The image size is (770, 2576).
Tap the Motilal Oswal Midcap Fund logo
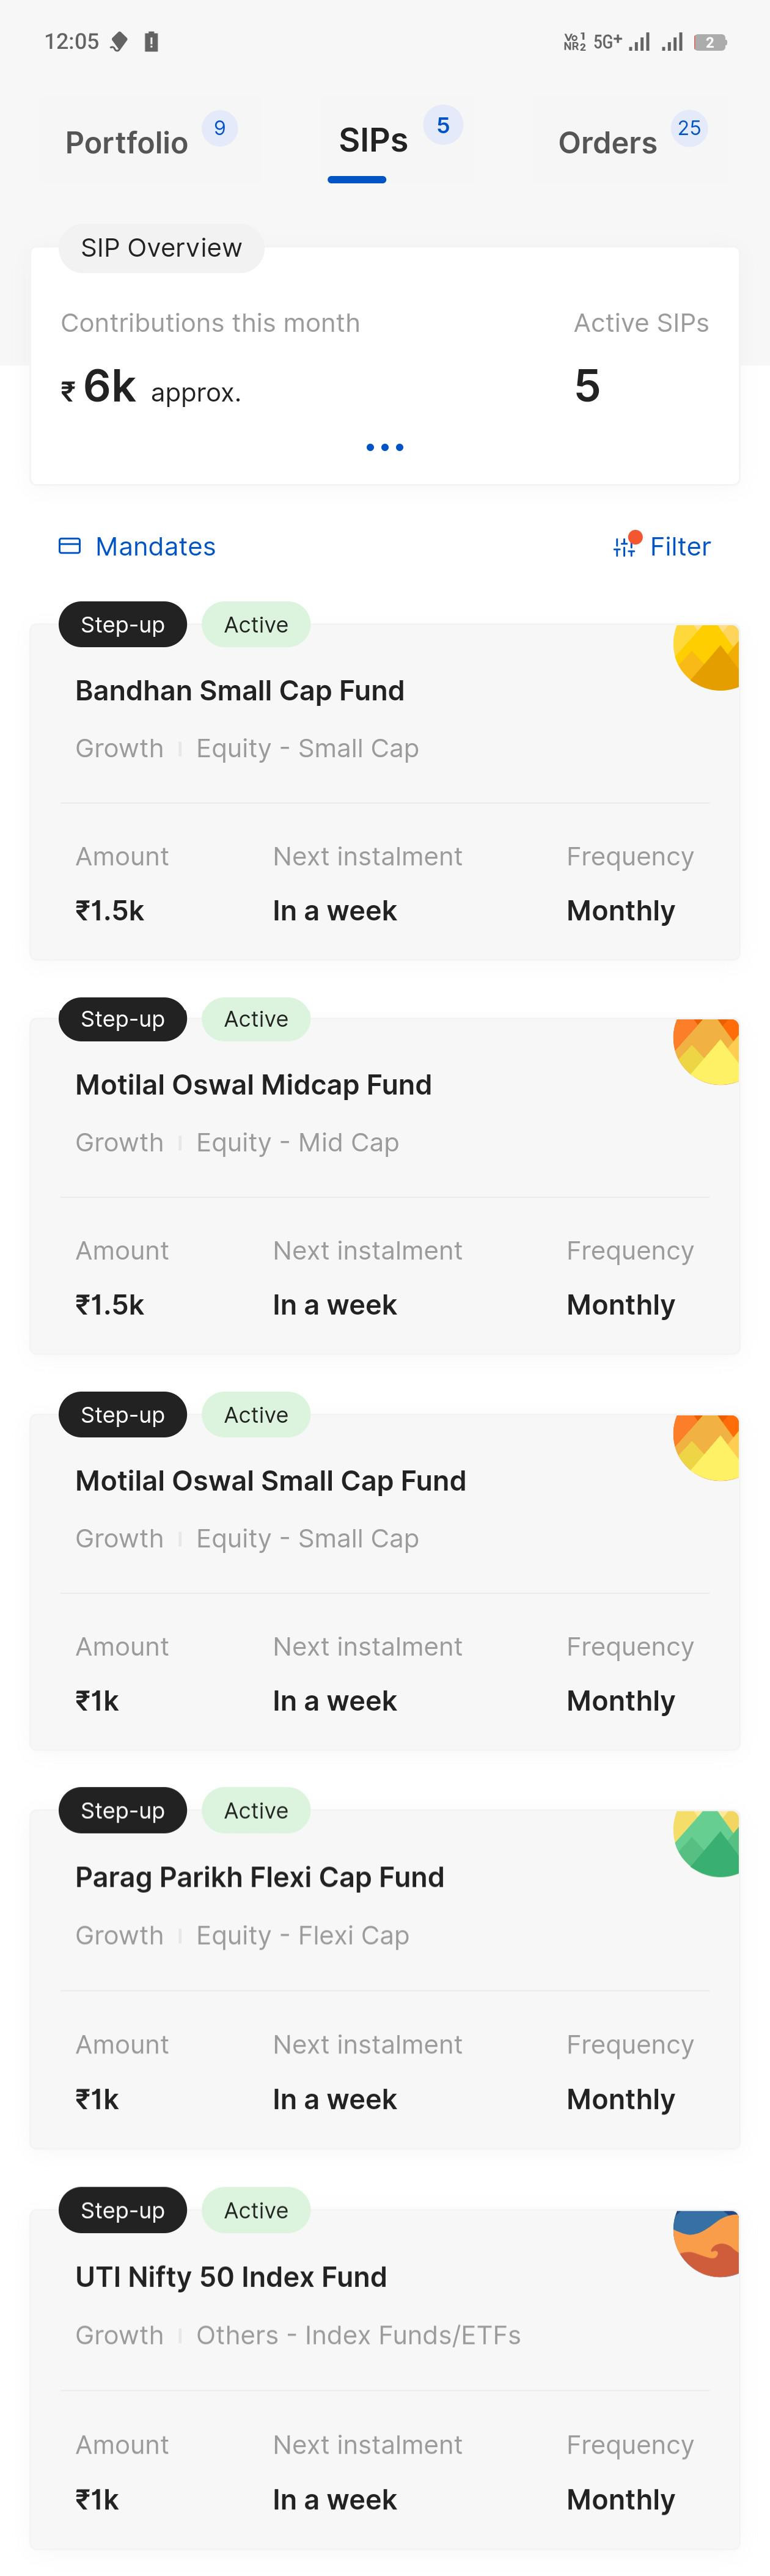pos(707,1051)
